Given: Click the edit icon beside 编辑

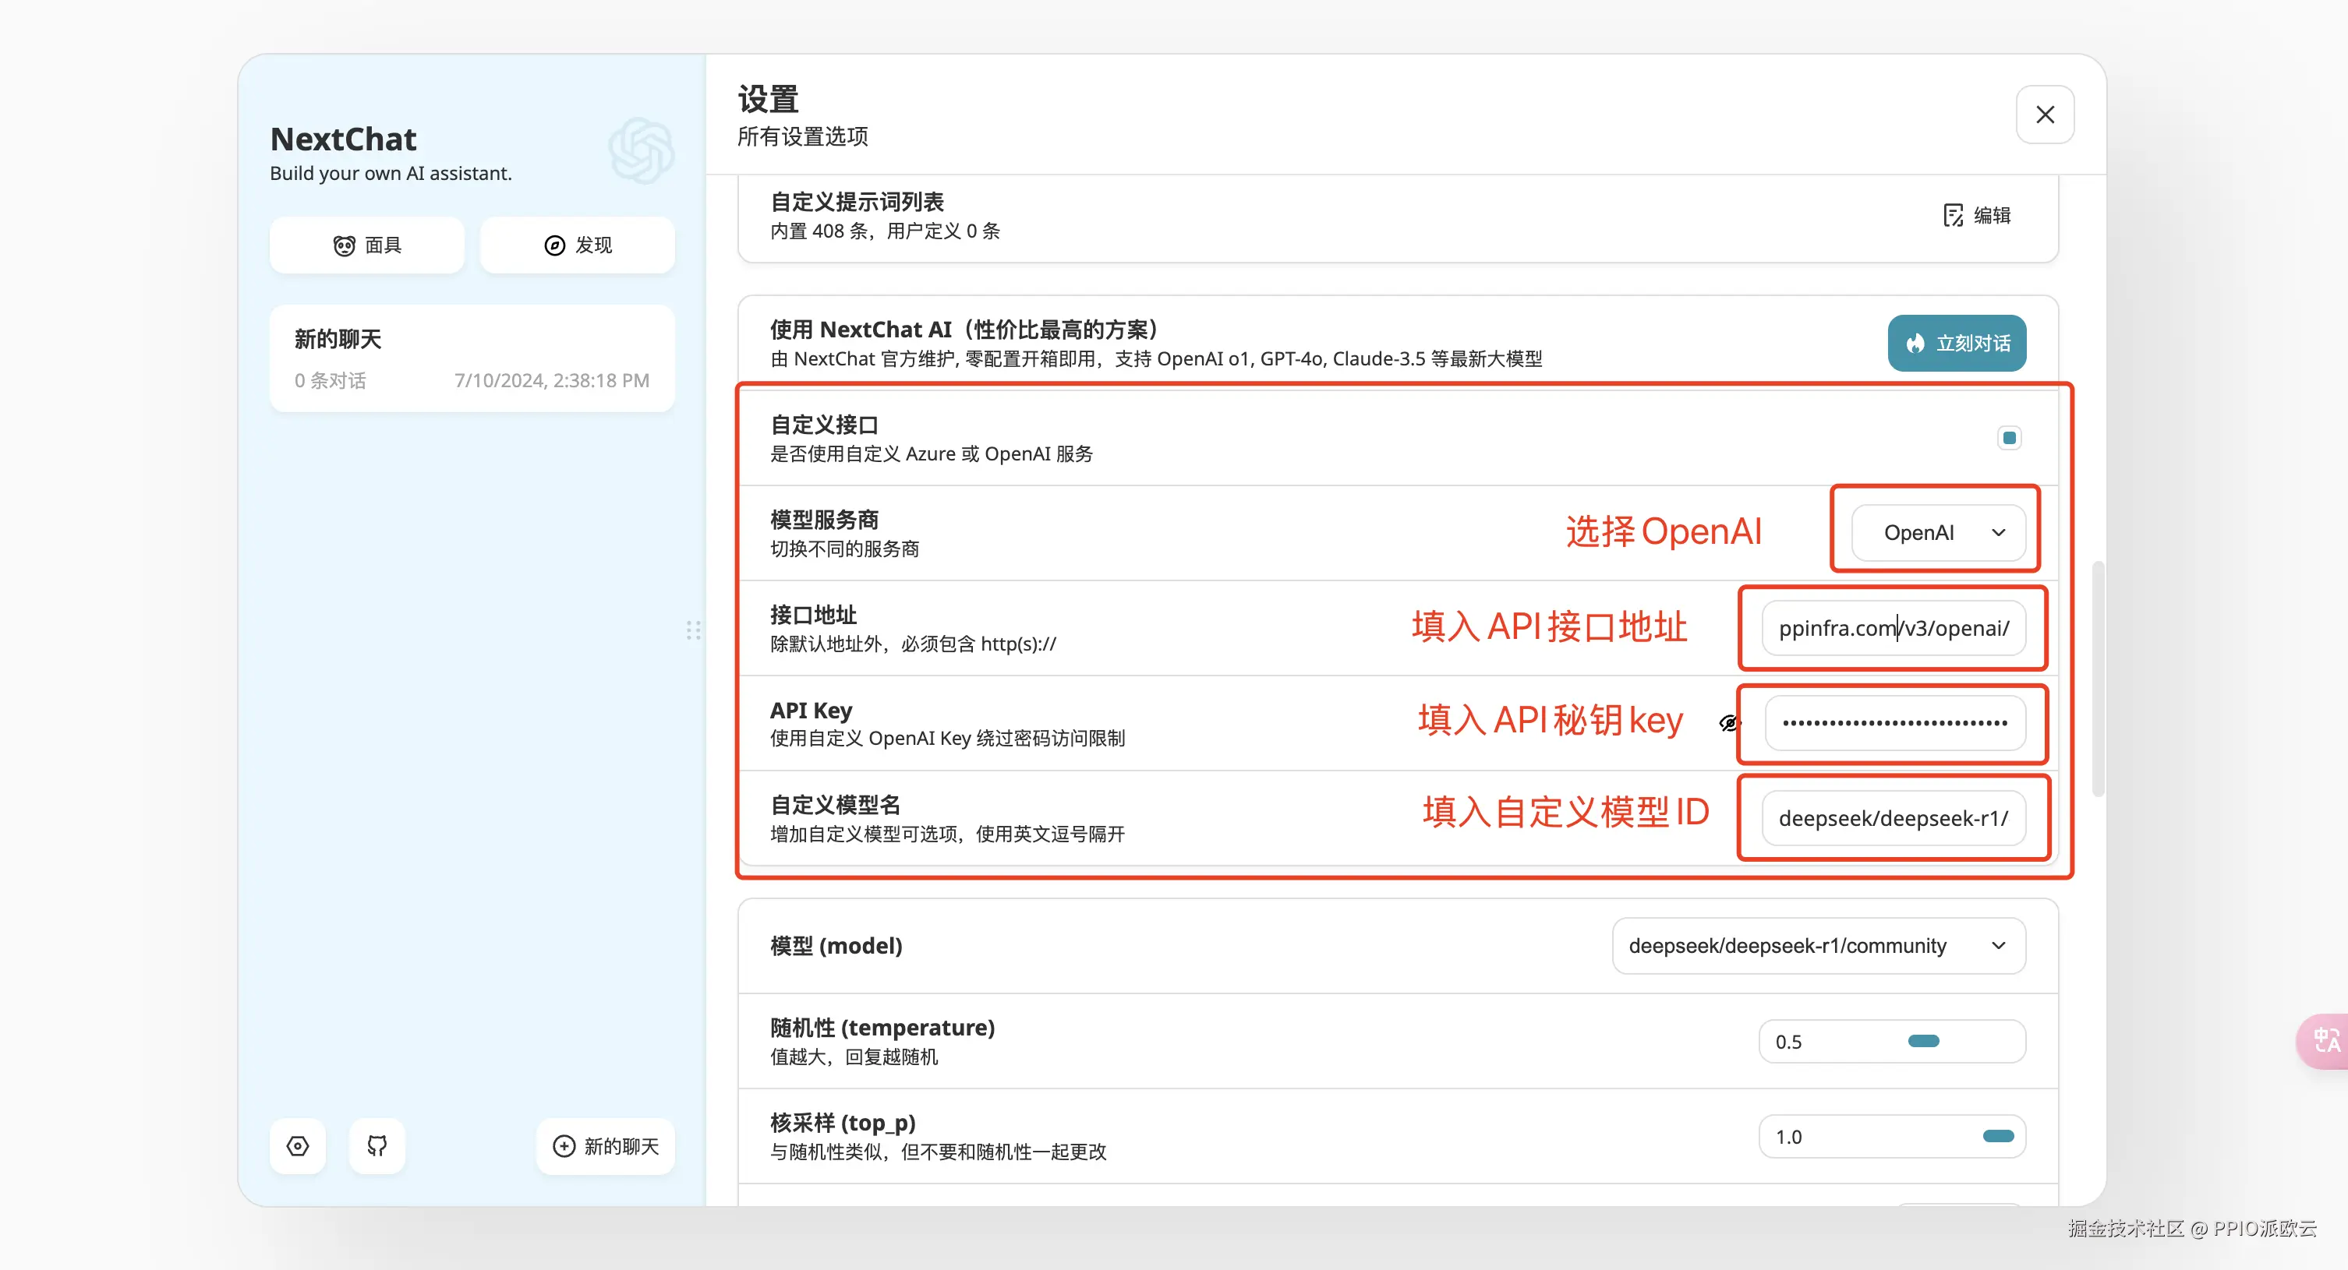Looking at the screenshot, I should [1953, 215].
